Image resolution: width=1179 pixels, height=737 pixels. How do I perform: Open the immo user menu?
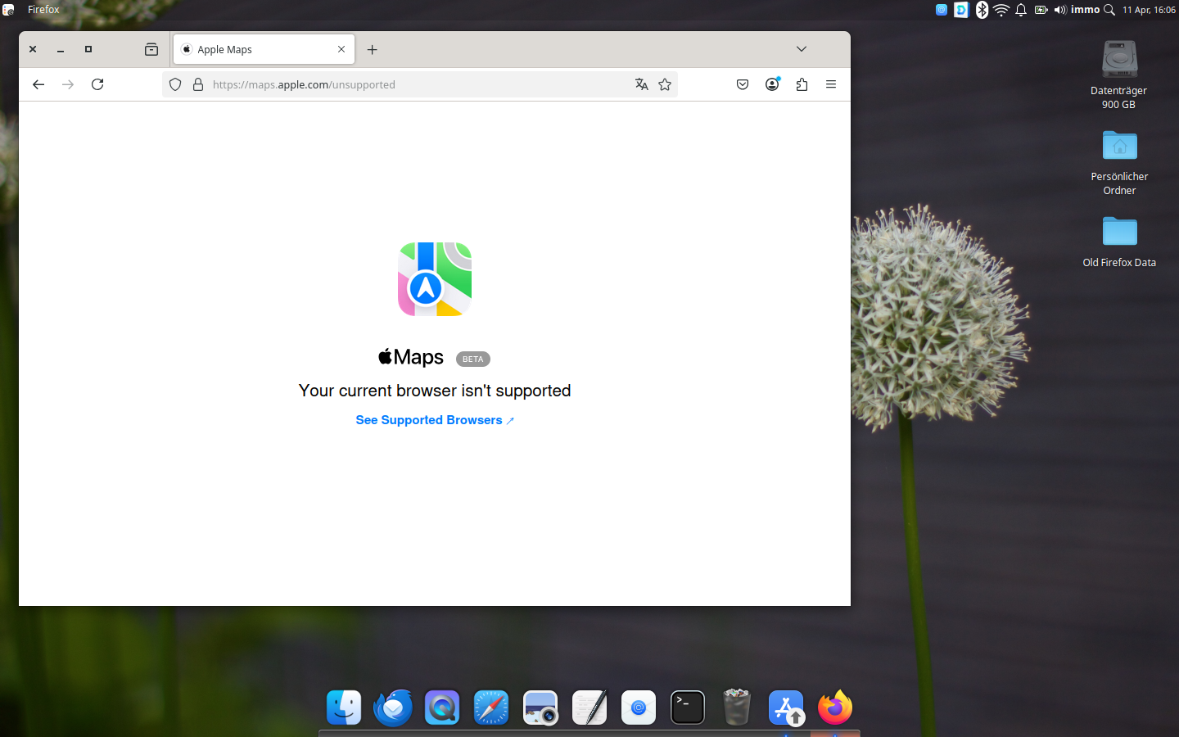pos(1085,10)
